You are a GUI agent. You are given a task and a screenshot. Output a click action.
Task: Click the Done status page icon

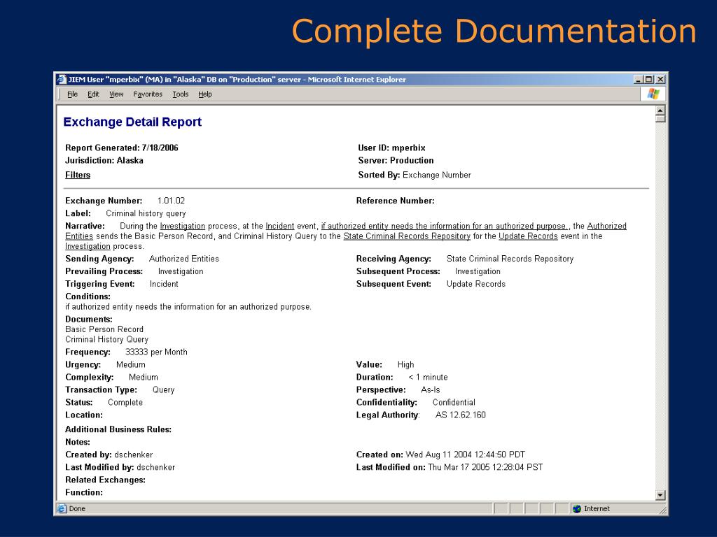click(62, 508)
